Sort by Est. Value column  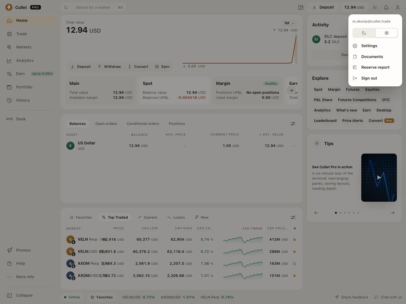pos(271,135)
